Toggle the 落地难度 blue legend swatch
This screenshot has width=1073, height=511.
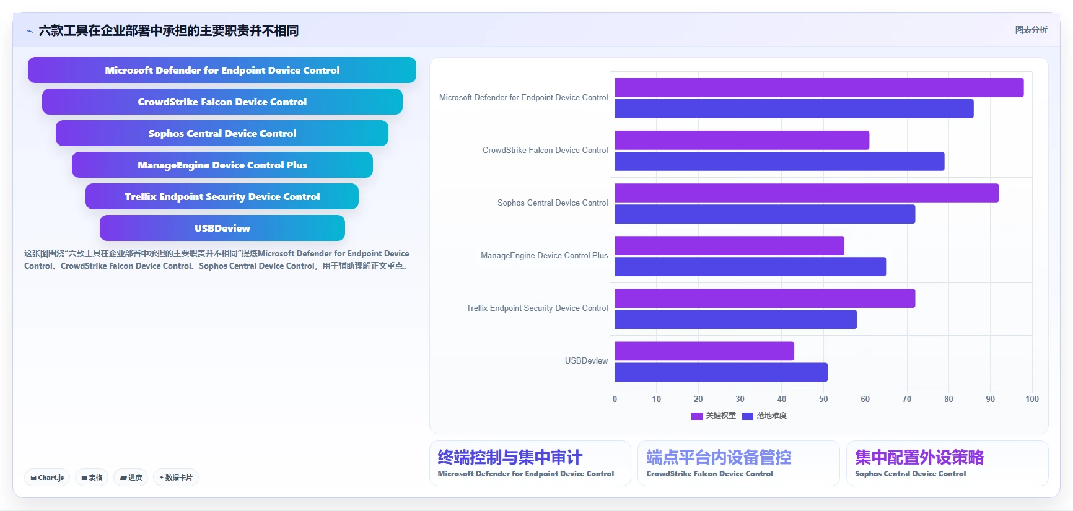pos(748,416)
